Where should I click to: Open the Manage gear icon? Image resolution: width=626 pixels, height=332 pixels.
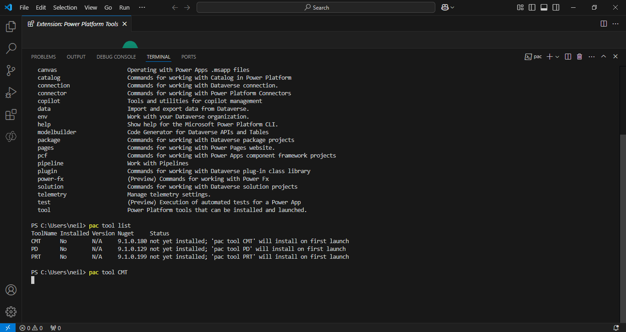click(11, 312)
